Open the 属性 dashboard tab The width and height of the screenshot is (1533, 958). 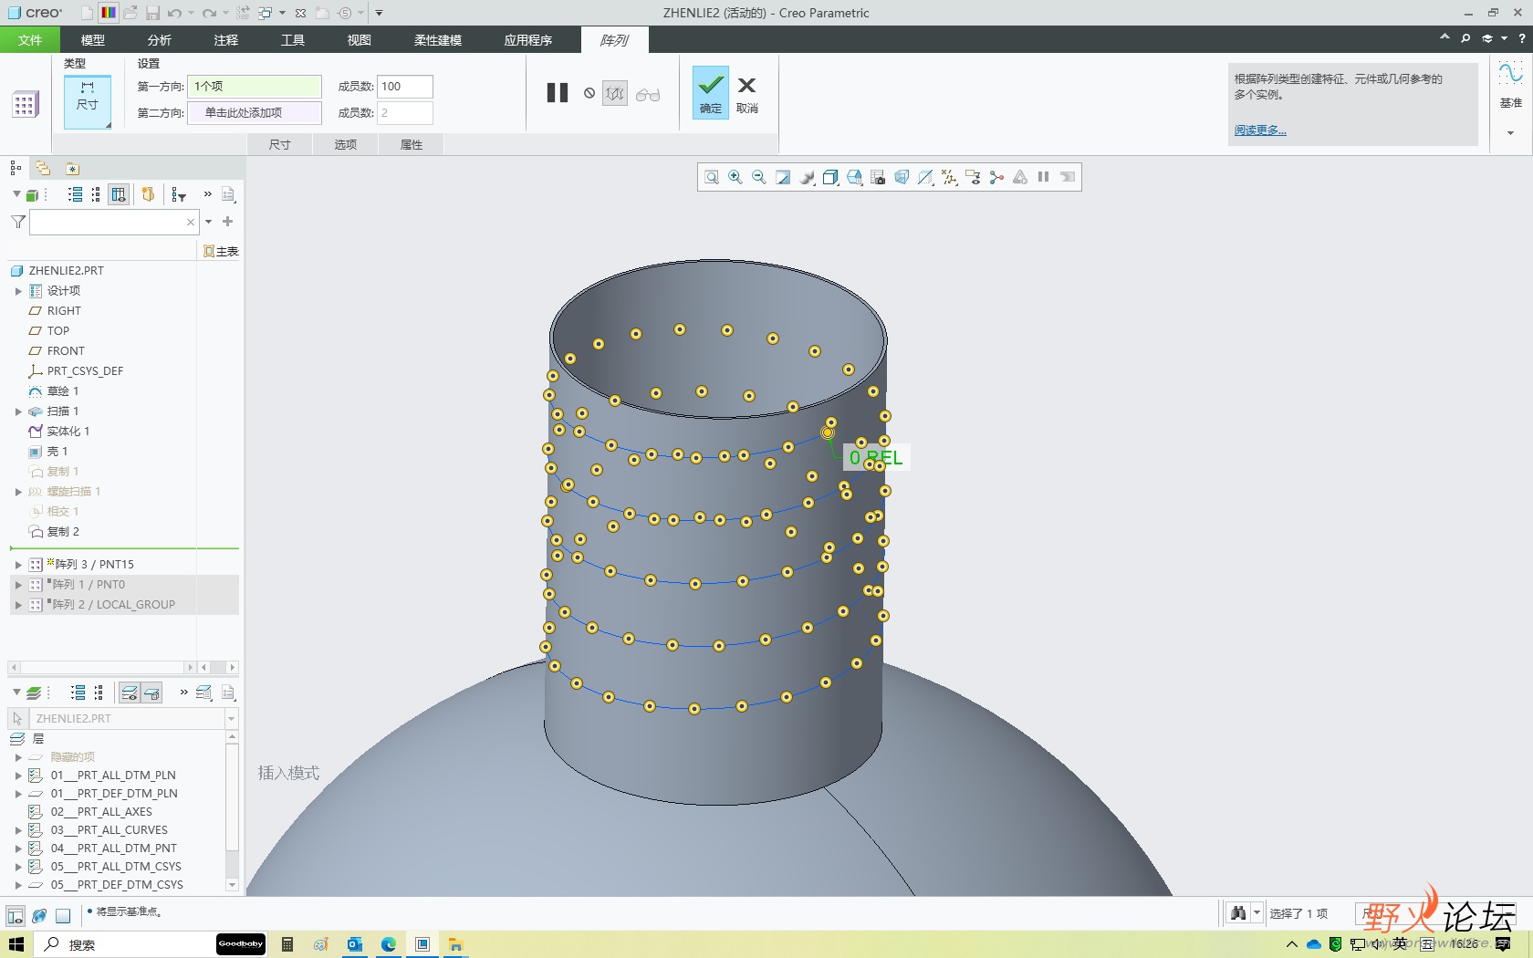pyautogui.click(x=412, y=144)
